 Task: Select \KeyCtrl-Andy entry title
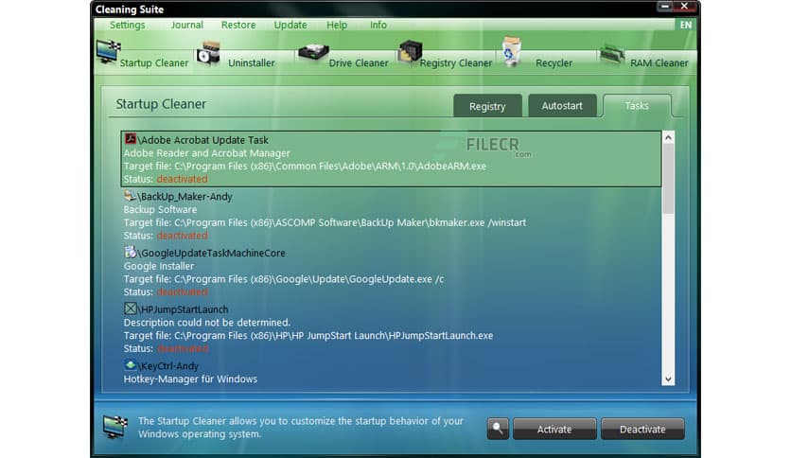tap(168, 365)
